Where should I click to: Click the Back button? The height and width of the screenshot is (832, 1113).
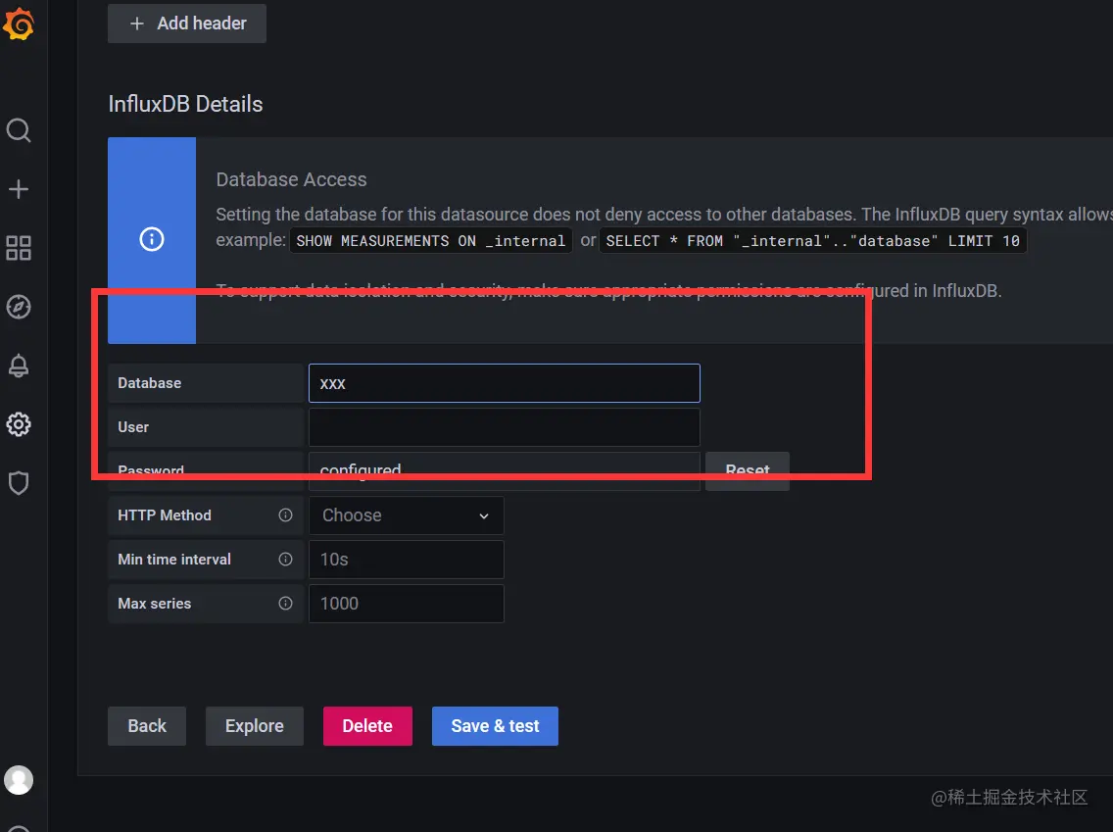147,726
